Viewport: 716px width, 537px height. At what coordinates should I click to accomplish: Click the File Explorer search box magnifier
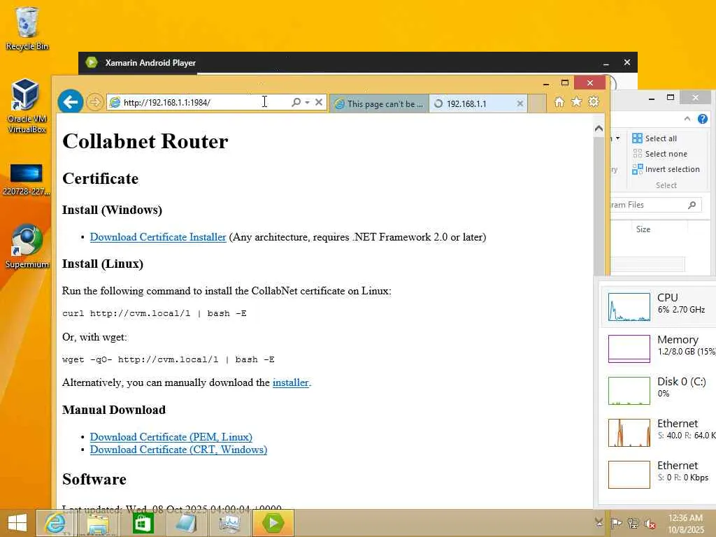tap(692, 205)
